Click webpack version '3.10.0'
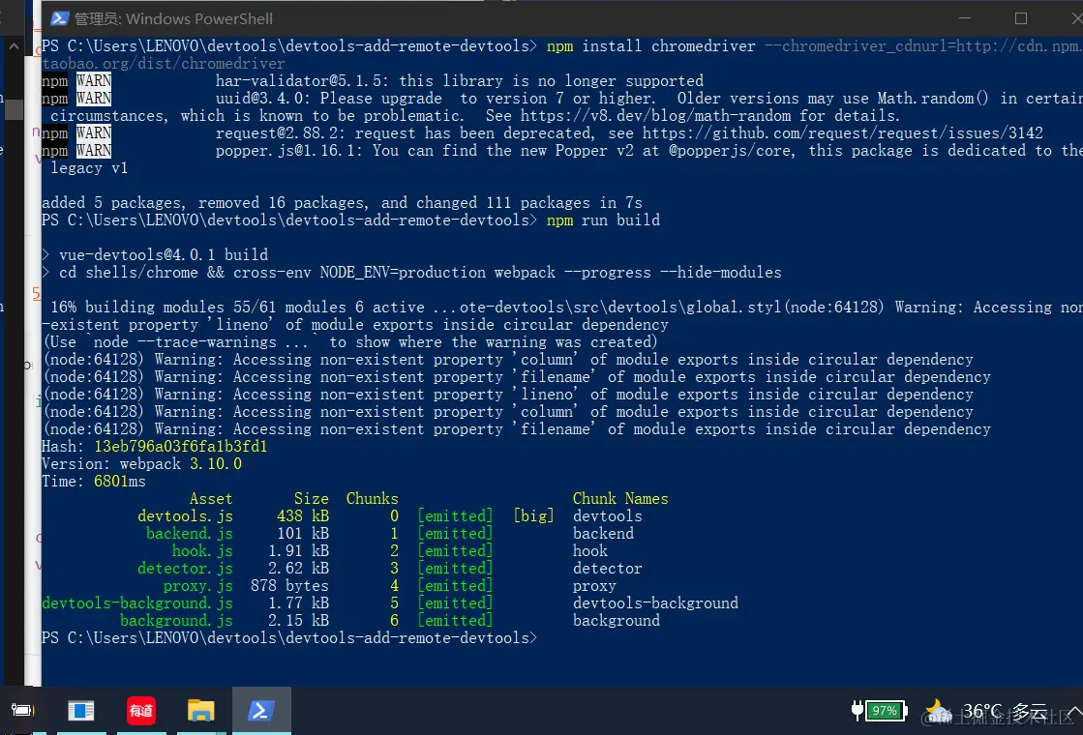 (x=216, y=464)
